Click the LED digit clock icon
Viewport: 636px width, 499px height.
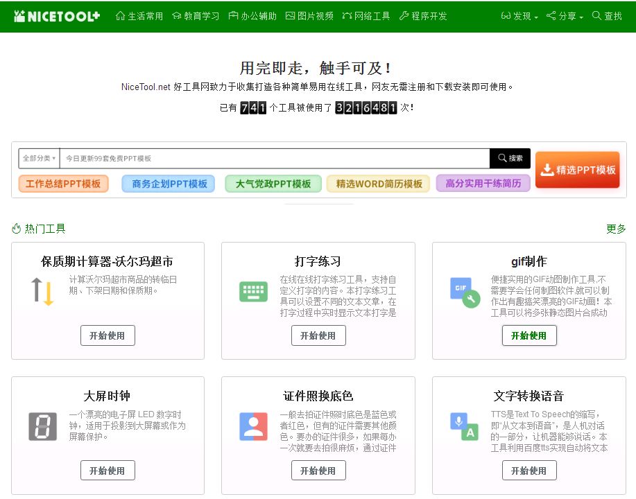click(42, 426)
